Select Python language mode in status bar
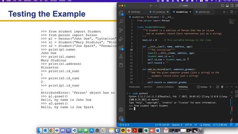 coord(205,125)
